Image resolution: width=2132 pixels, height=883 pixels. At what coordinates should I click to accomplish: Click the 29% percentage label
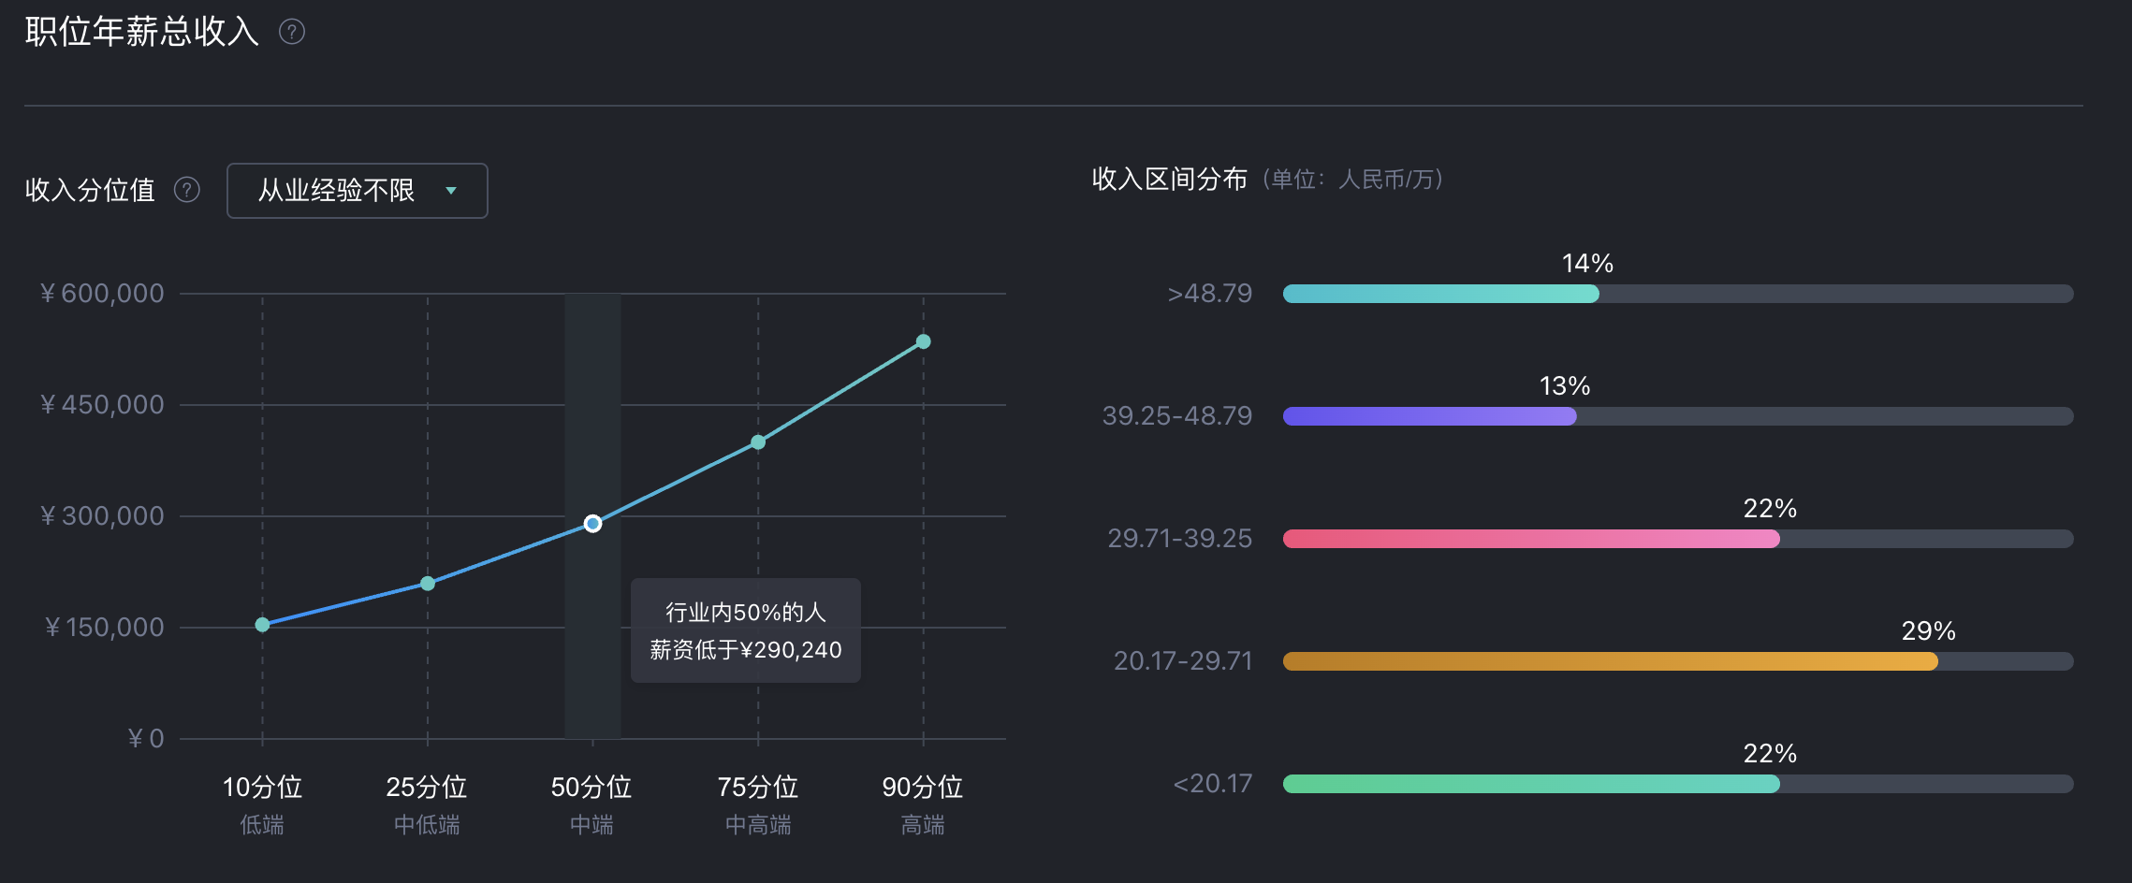(1928, 631)
